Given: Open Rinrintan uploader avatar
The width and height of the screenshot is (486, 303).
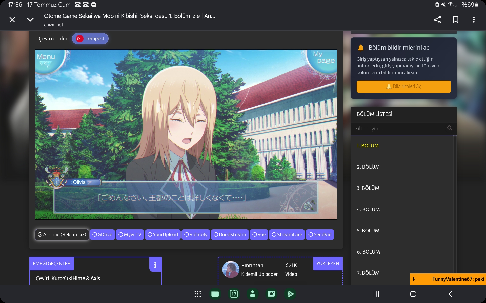Looking at the screenshot, I should click(231, 269).
